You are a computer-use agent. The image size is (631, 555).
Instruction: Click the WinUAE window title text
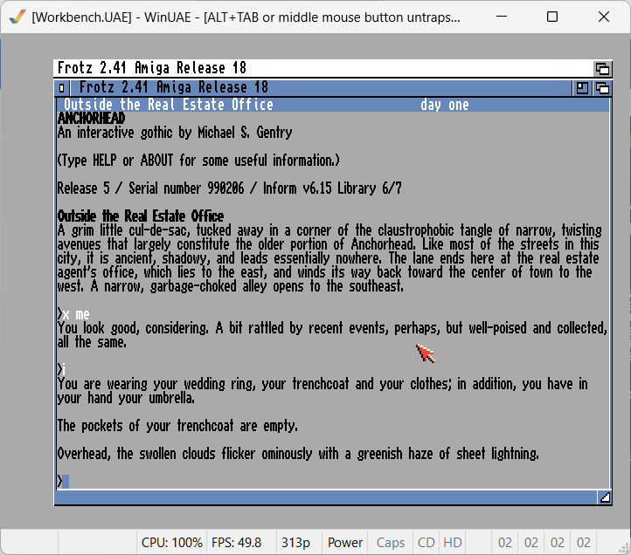coord(246,17)
